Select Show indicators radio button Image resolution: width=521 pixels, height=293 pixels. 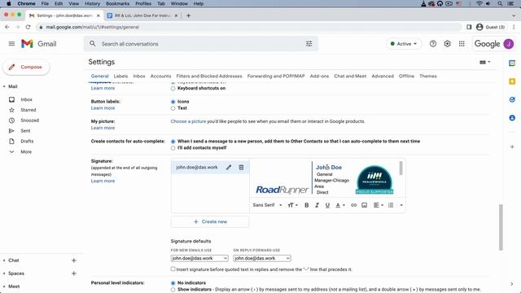173,290
